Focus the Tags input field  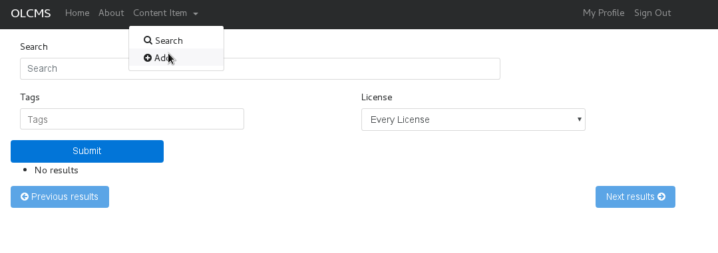coord(132,119)
